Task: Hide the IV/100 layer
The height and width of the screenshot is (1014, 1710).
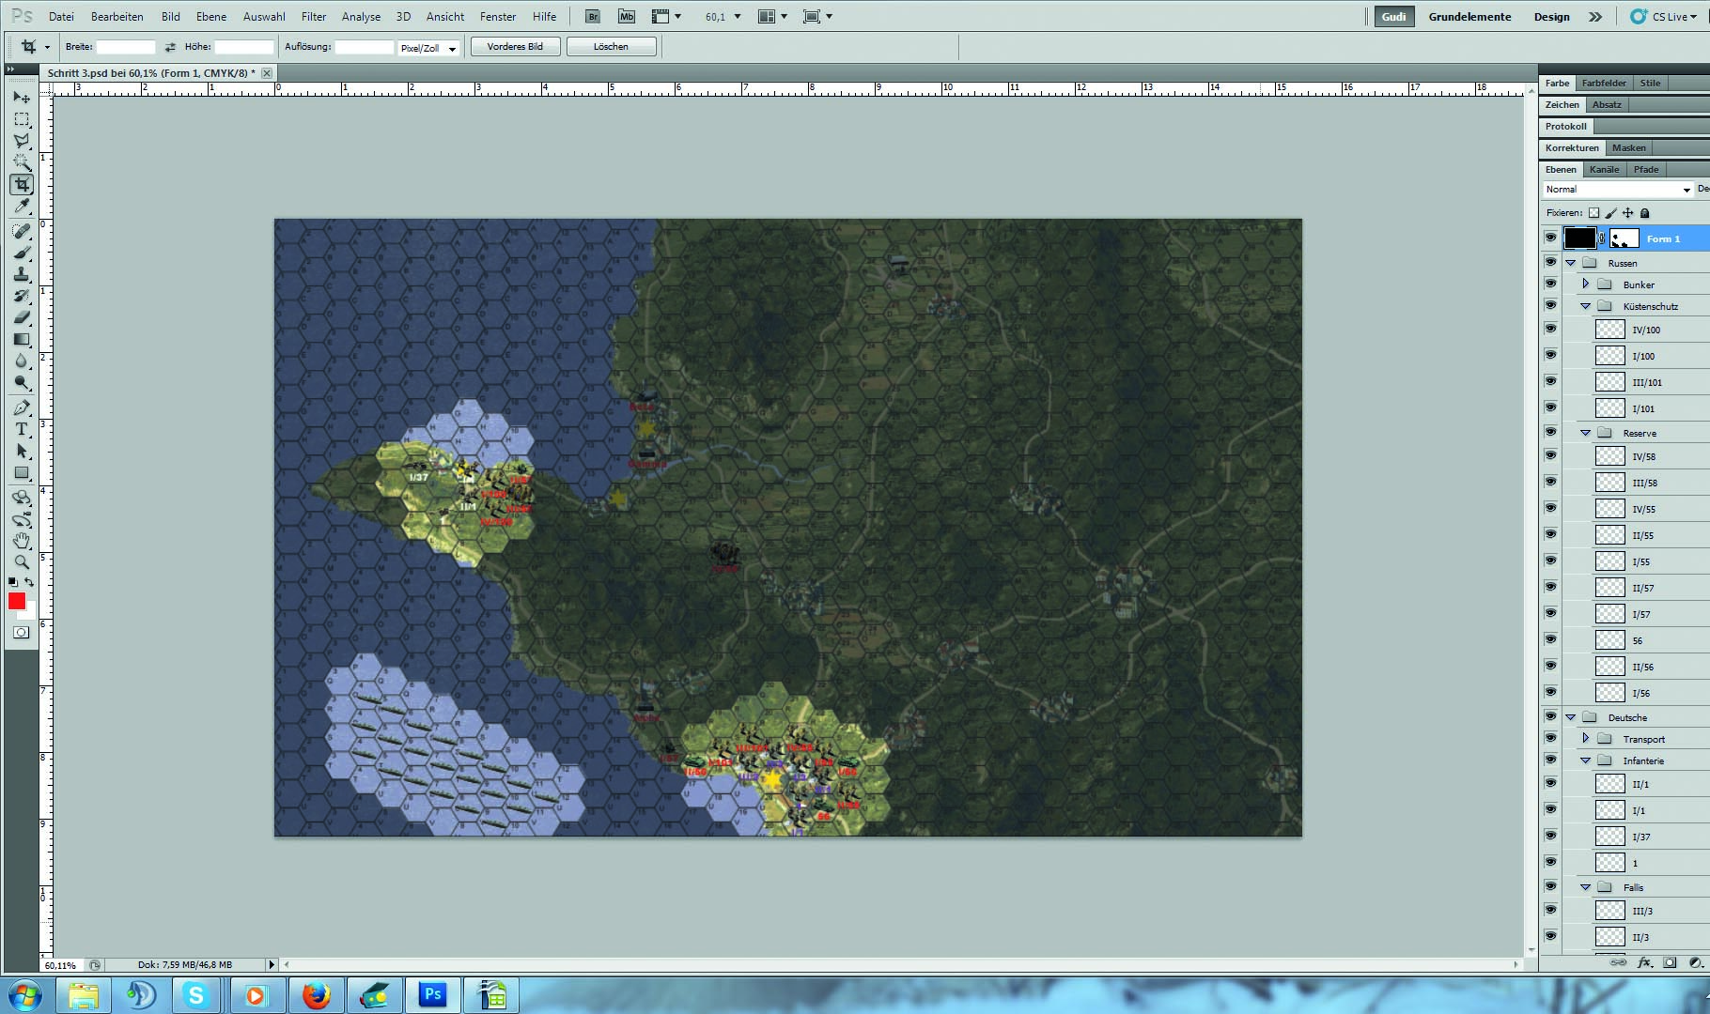Action: pyautogui.click(x=1550, y=330)
